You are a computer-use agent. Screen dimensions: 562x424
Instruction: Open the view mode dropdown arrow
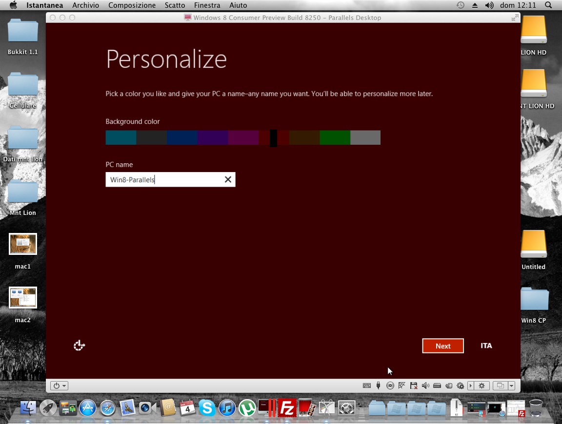tap(511, 385)
